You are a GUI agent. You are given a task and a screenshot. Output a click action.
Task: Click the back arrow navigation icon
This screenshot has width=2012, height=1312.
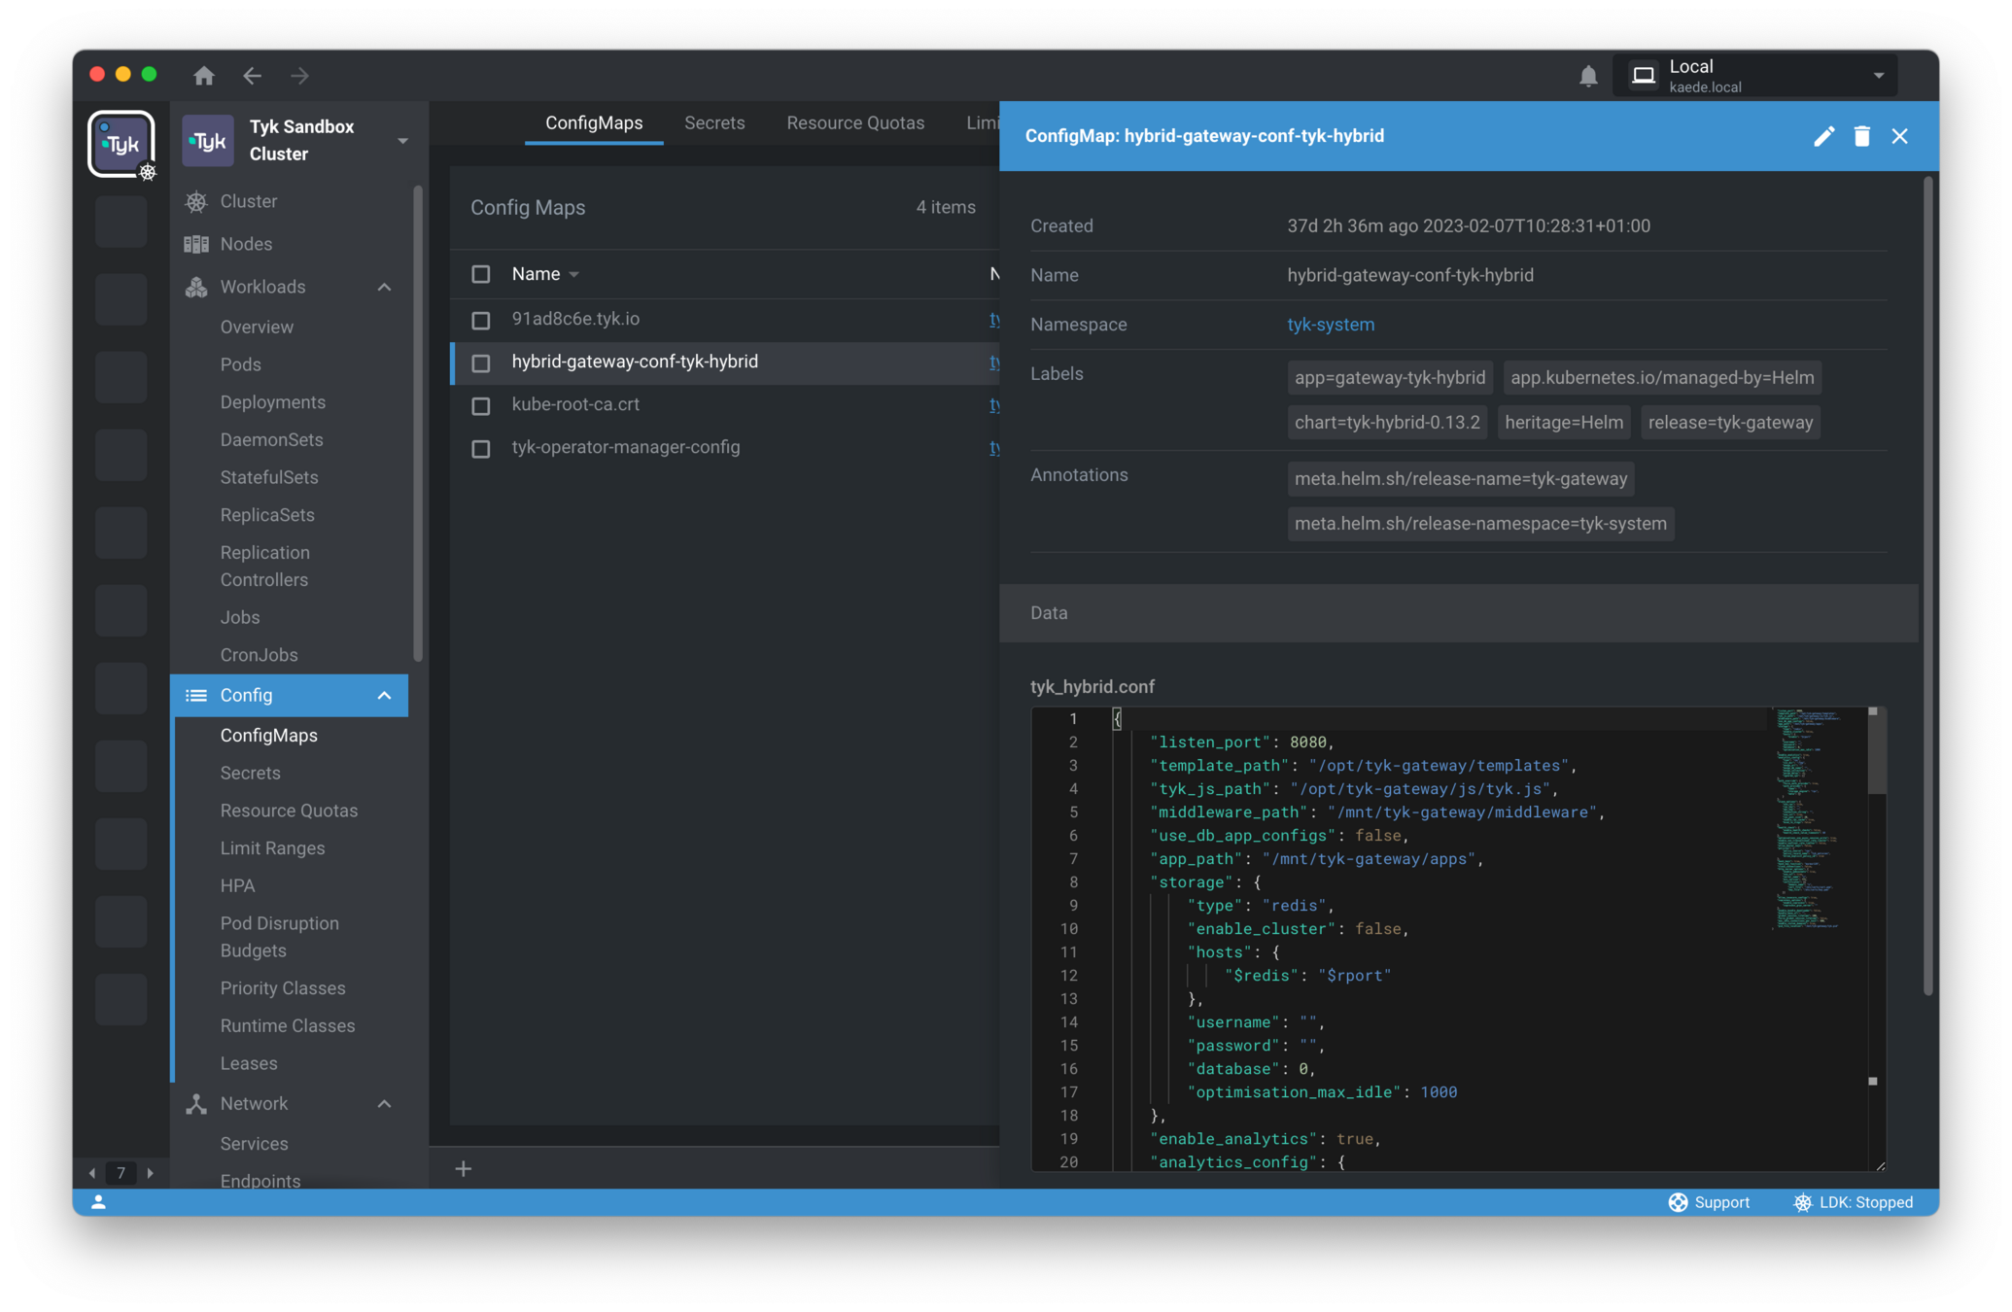point(253,76)
